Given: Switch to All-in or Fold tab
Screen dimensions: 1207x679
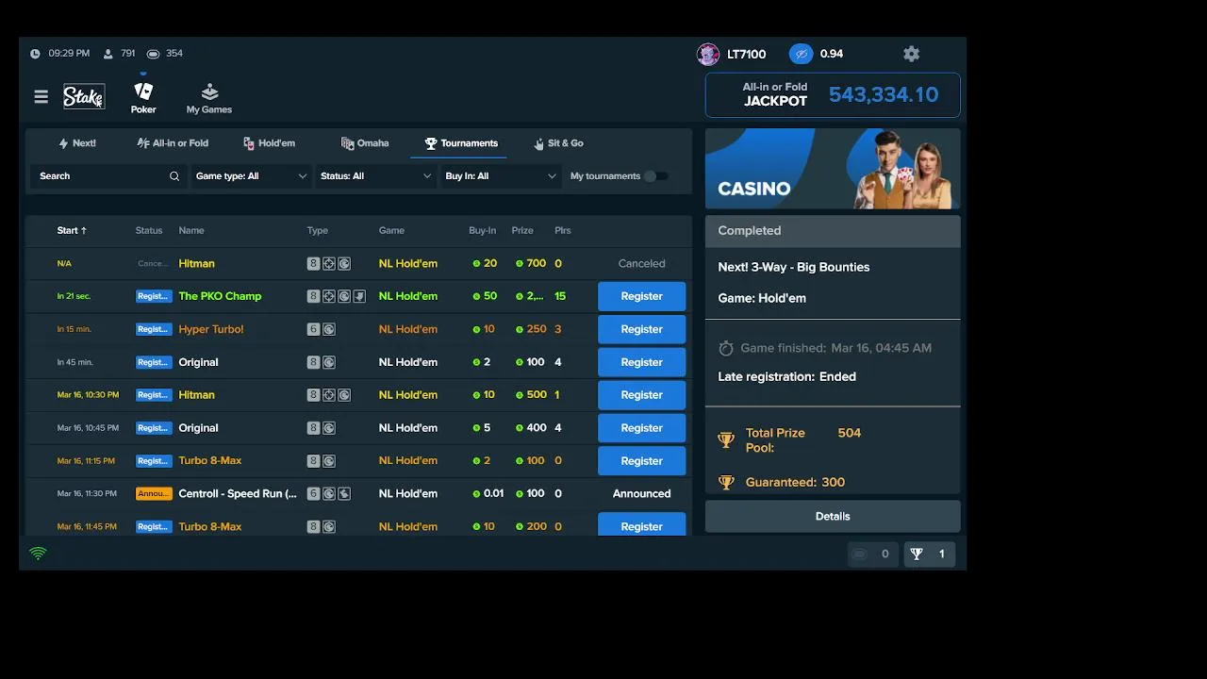Looking at the screenshot, I should coord(173,143).
